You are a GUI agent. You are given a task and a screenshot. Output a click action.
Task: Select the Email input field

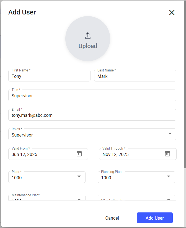92,115
